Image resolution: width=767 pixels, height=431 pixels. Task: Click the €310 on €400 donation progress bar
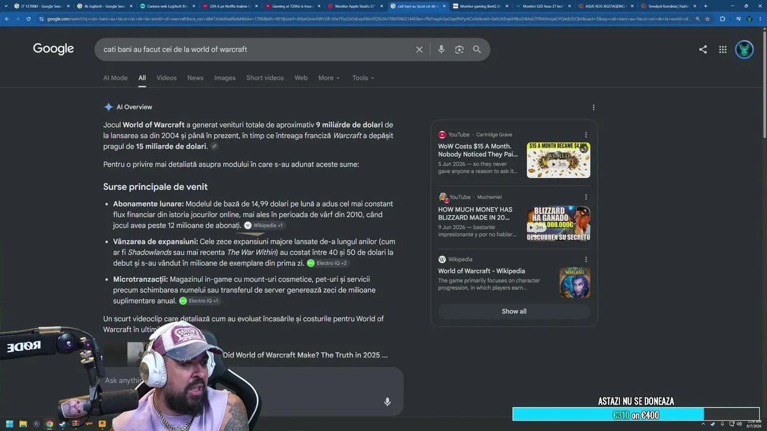[636, 414]
